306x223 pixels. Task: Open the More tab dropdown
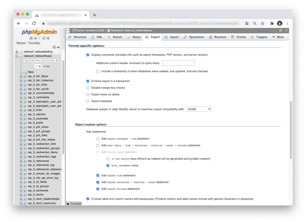click(278, 37)
